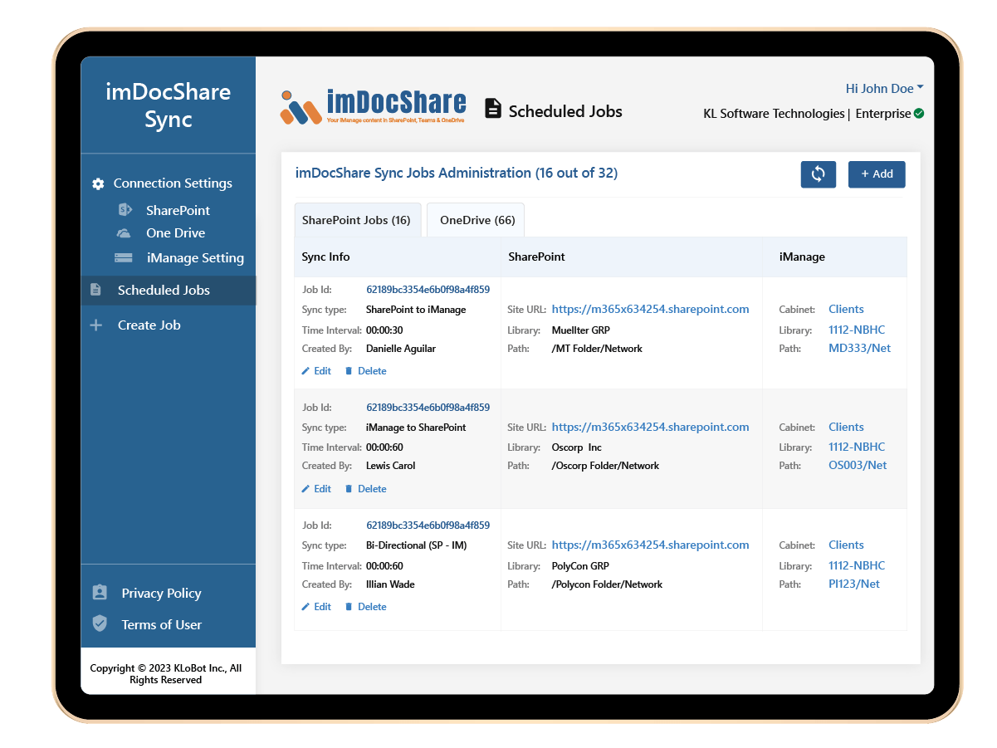
Task: Open the Site URL for Oscorp Inc library
Action: (650, 427)
